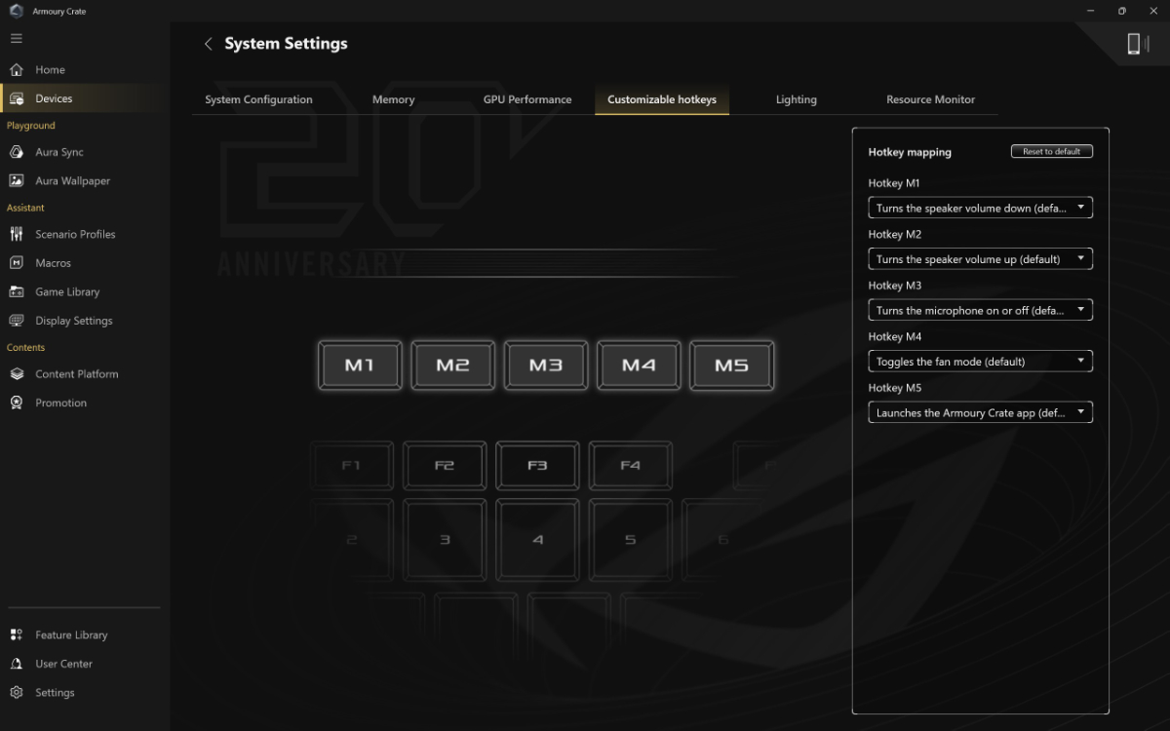Click the Content Platform layers icon
Screen dimensions: 1170x731
[17, 374]
